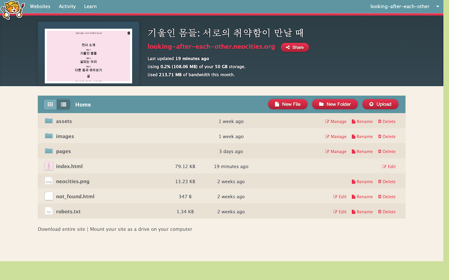The height and width of the screenshot is (280, 449).
Task: Click the 347 B size value
Action: pos(185,197)
